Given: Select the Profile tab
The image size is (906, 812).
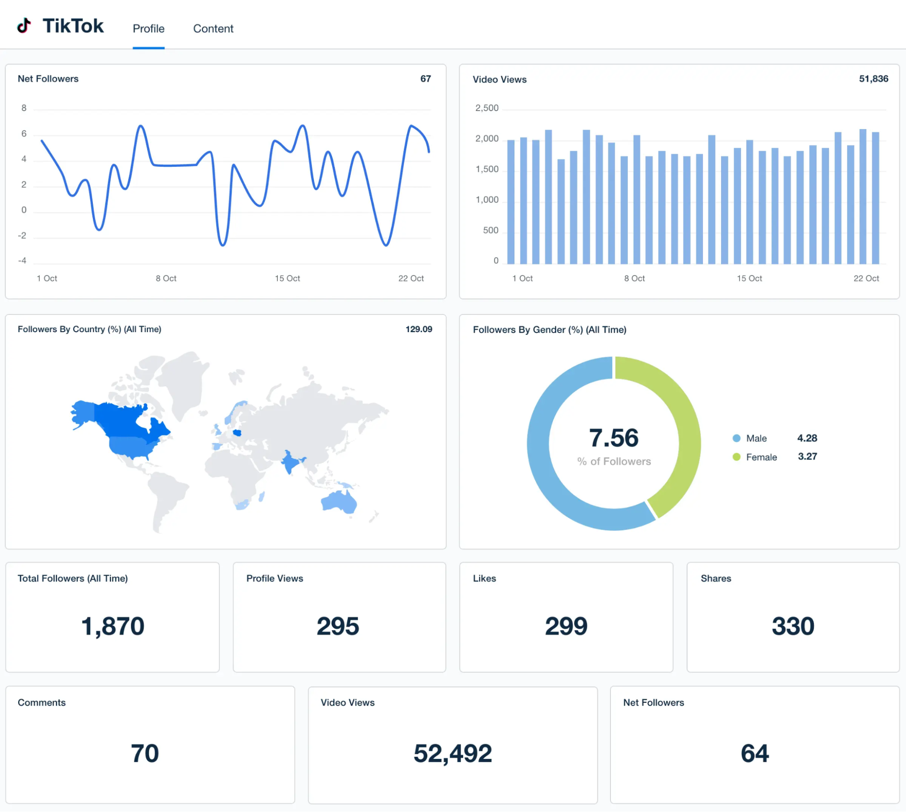Looking at the screenshot, I should click(148, 29).
